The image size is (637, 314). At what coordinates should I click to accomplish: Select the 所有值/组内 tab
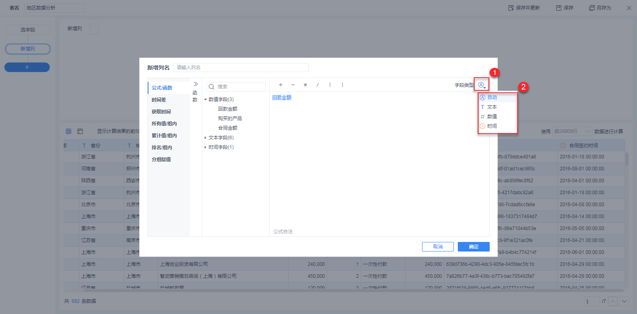click(x=168, y=124)
